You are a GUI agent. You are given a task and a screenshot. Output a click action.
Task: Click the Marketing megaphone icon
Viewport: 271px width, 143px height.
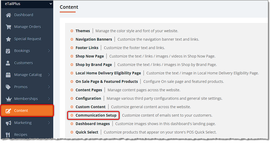tap(8, 123)
